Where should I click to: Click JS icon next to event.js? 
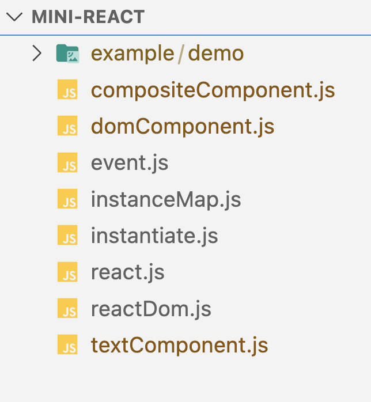point(68,164)
